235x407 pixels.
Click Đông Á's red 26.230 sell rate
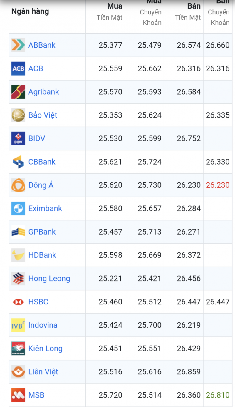coord(218,185)
